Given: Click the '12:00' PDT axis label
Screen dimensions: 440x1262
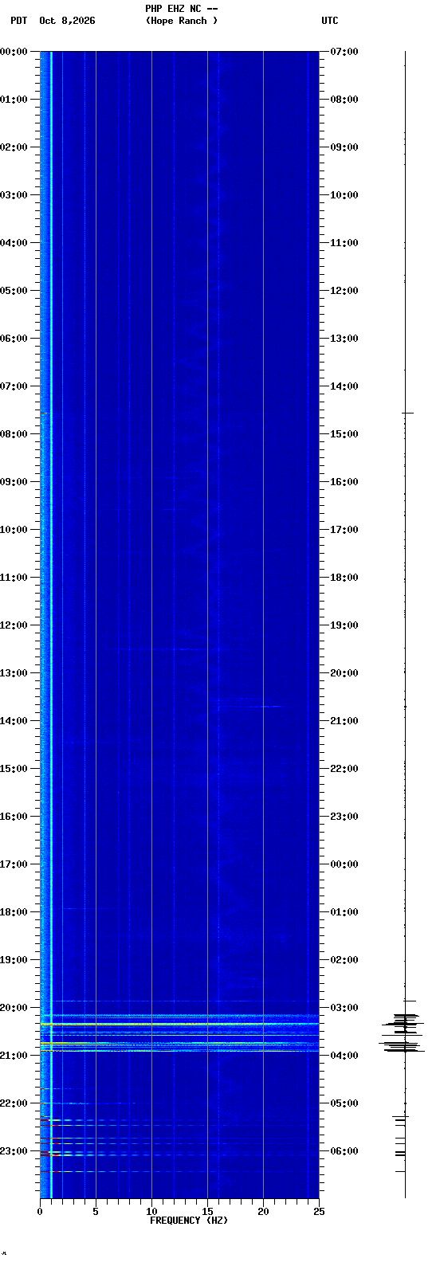Looking at the screenshot, I should (14, 625).
